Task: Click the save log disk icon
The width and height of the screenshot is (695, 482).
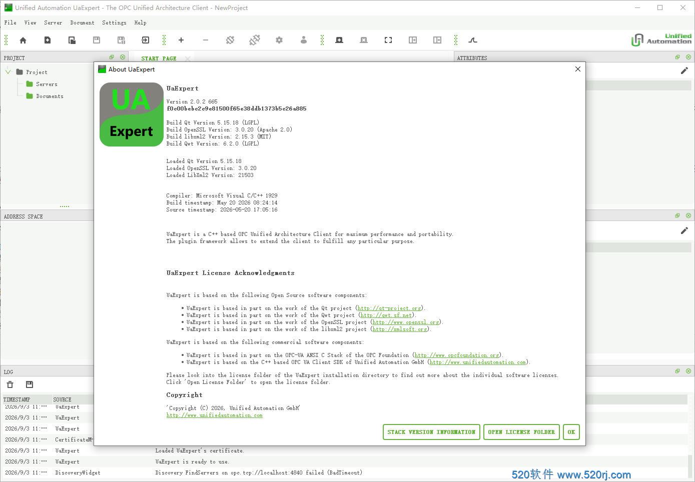Action: [30, 384]
